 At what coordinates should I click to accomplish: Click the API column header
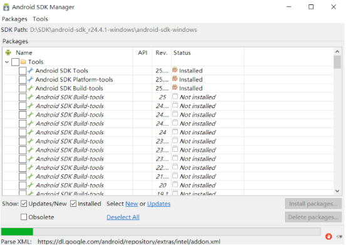click(x=143, y=52)
